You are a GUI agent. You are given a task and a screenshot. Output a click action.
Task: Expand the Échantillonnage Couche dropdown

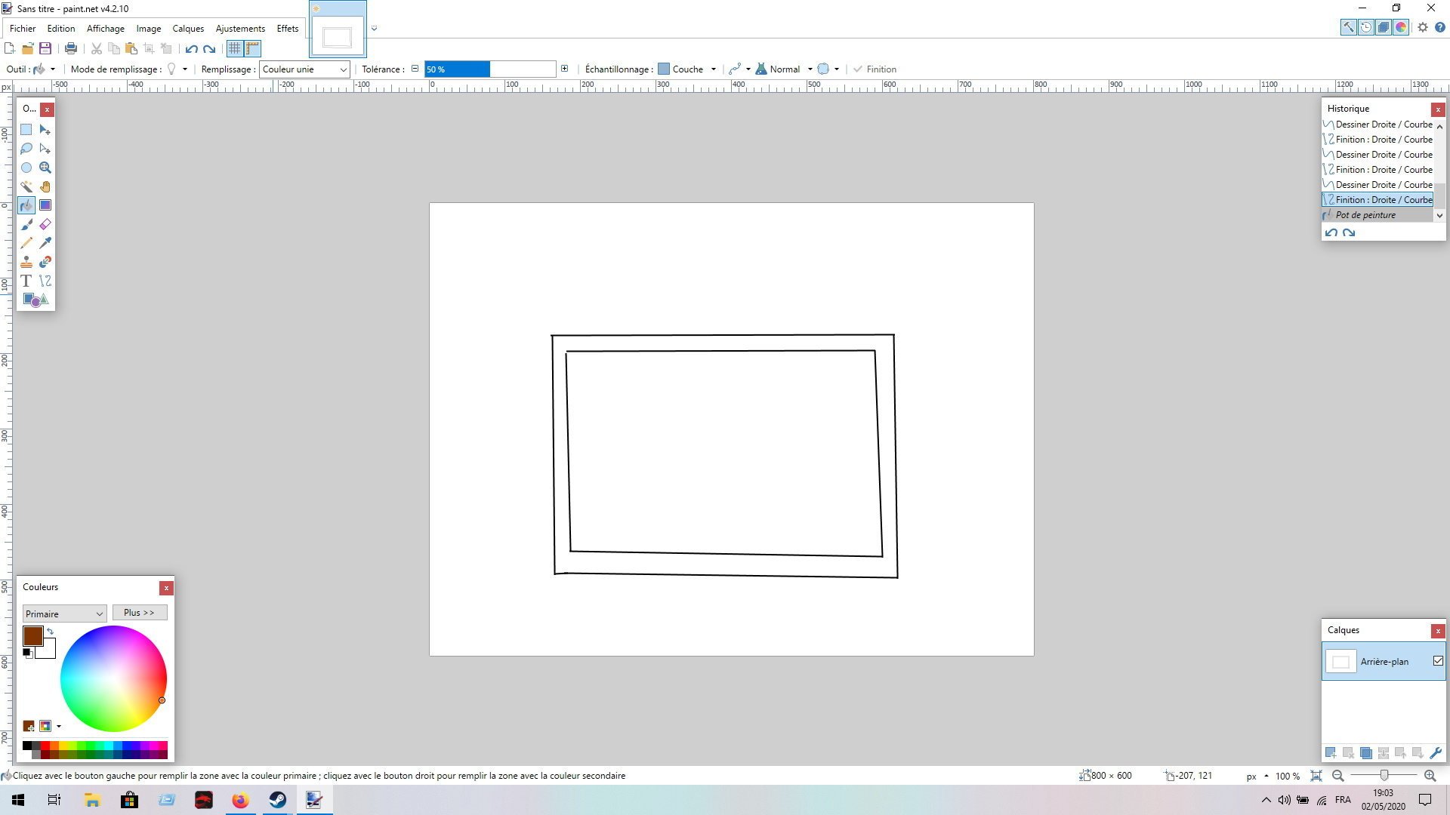712,69
